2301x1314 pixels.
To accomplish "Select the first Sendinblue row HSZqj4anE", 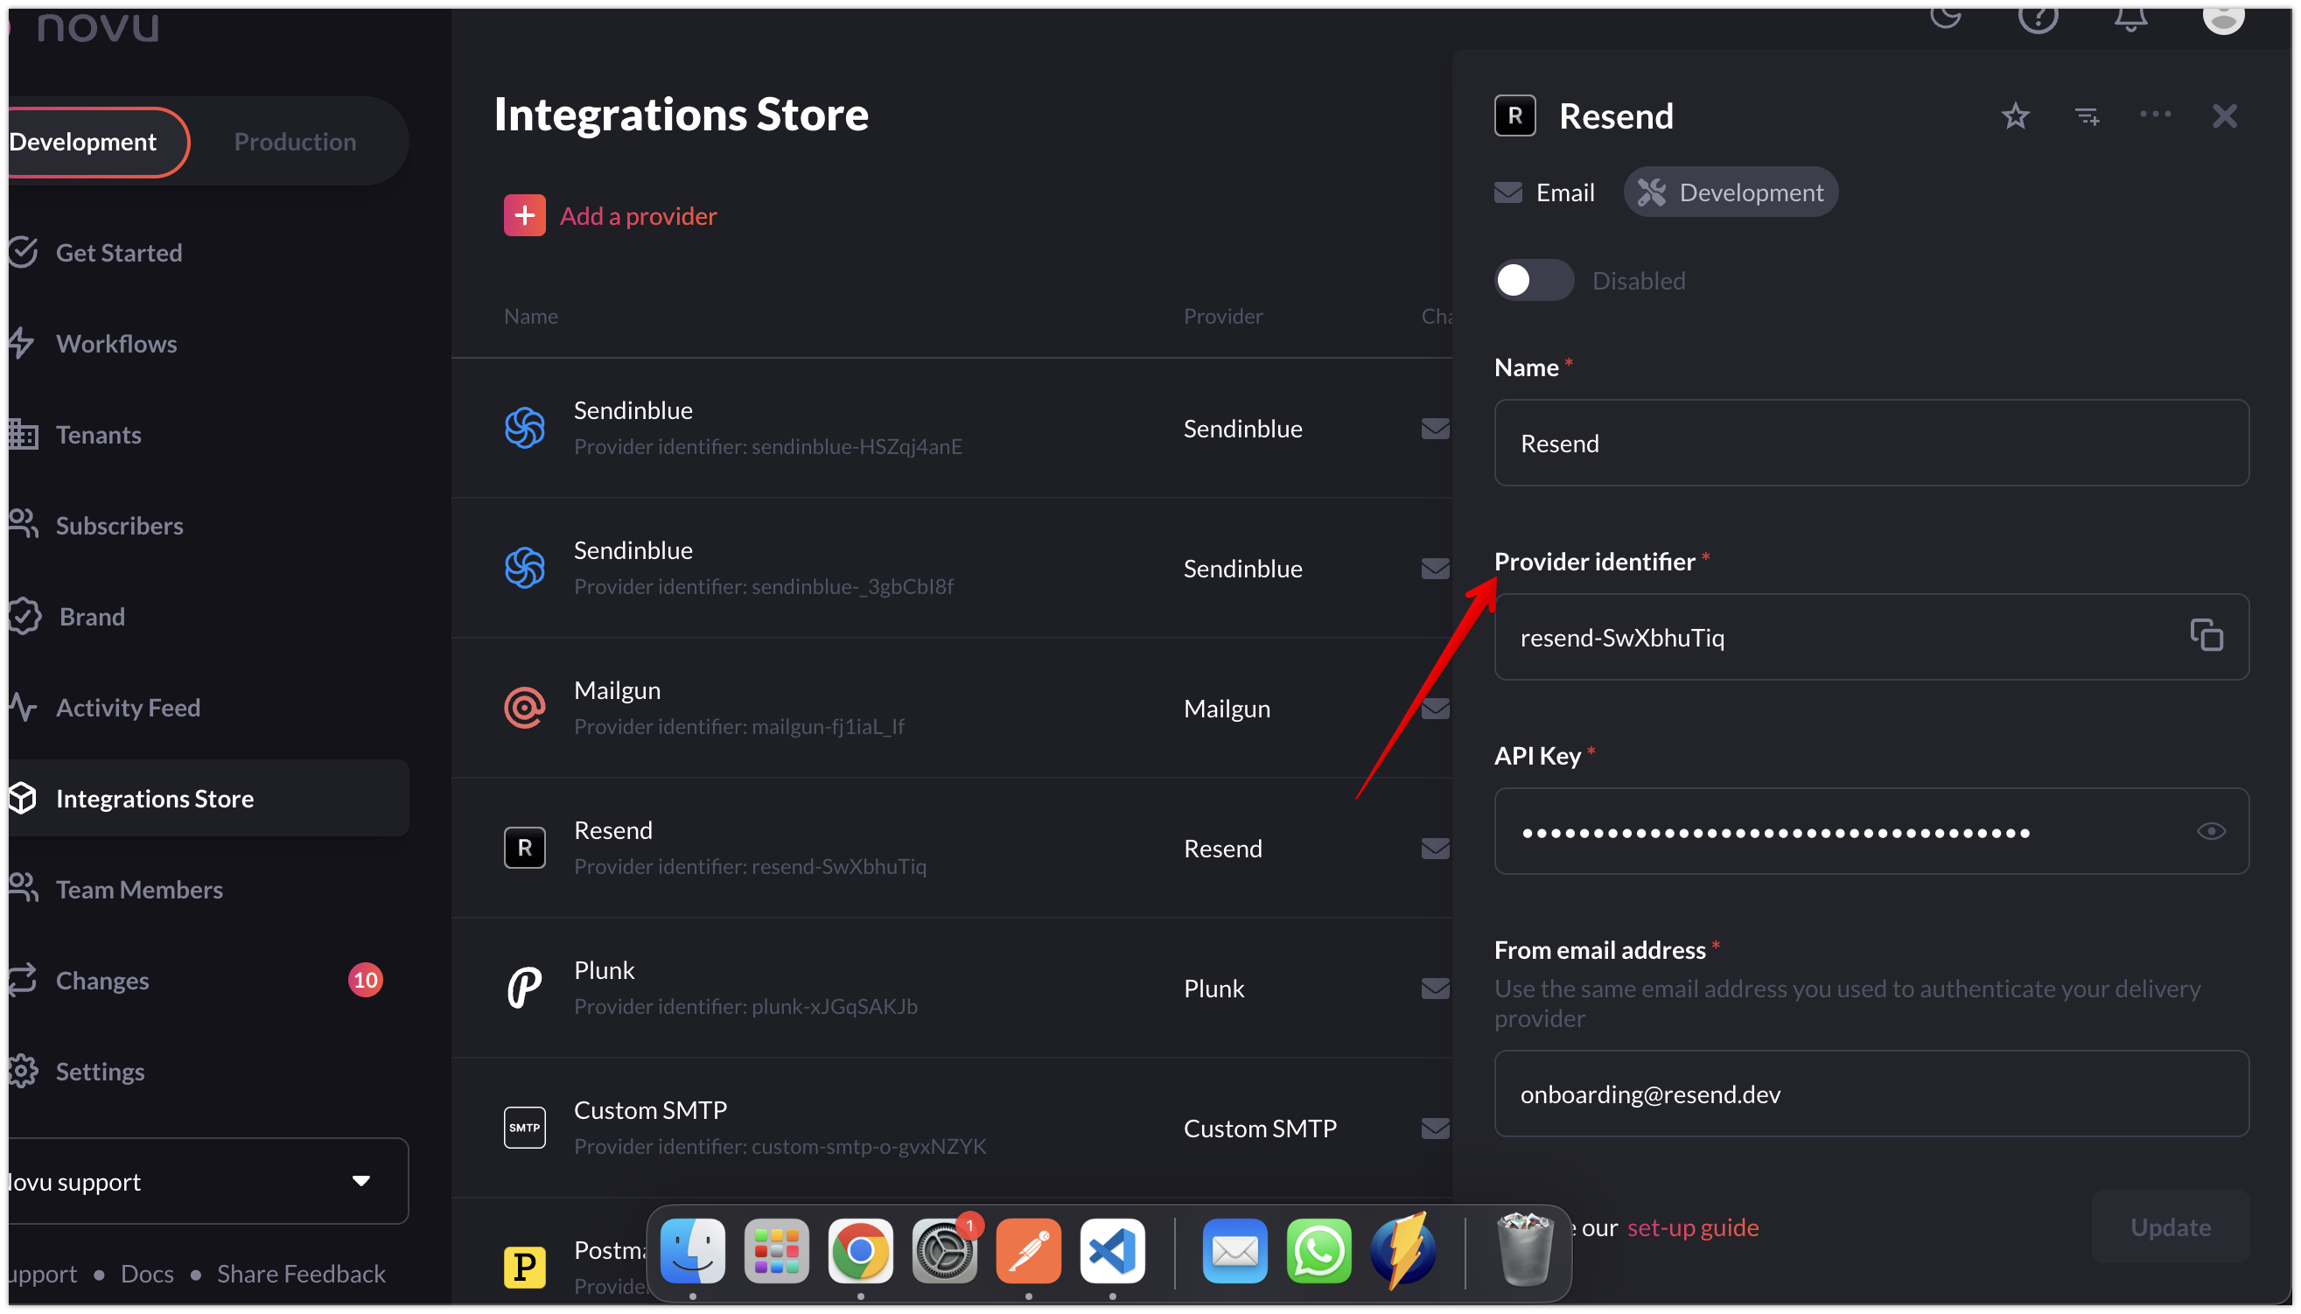I will tap(952, 428).
